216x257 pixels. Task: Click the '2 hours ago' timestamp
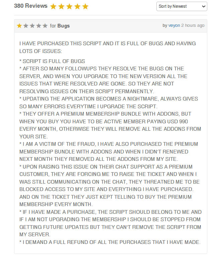tap(193, 25)
